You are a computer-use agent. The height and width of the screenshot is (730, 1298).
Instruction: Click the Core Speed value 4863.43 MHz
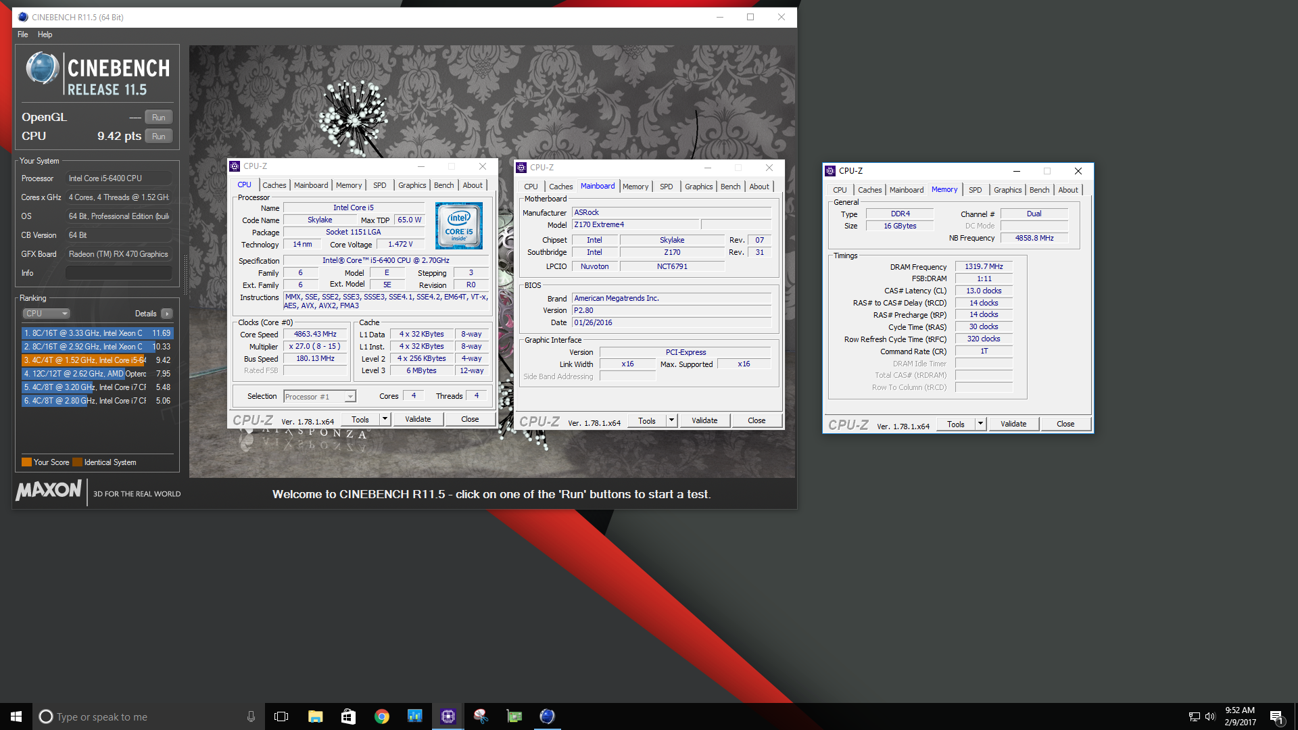315,334
